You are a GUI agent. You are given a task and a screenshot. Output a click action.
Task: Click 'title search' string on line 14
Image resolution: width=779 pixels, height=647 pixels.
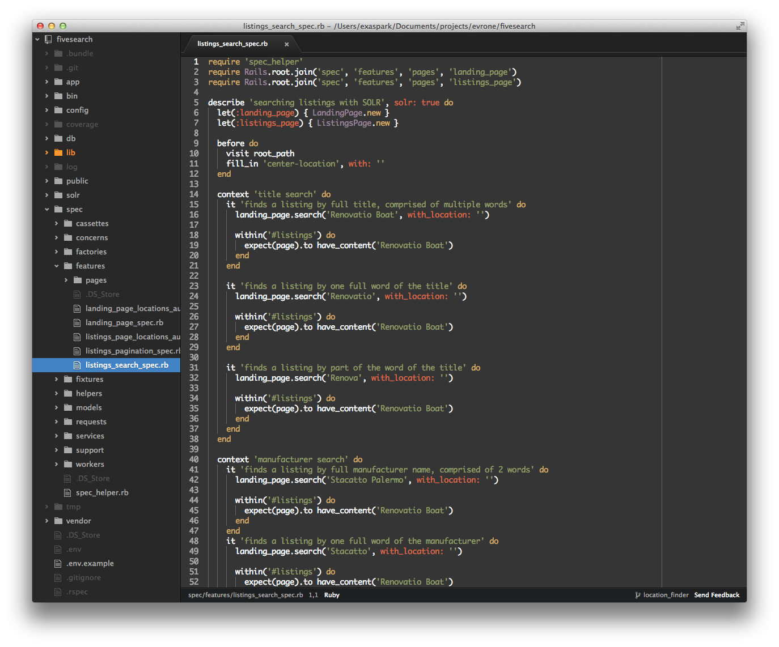(x=285, y=194)
